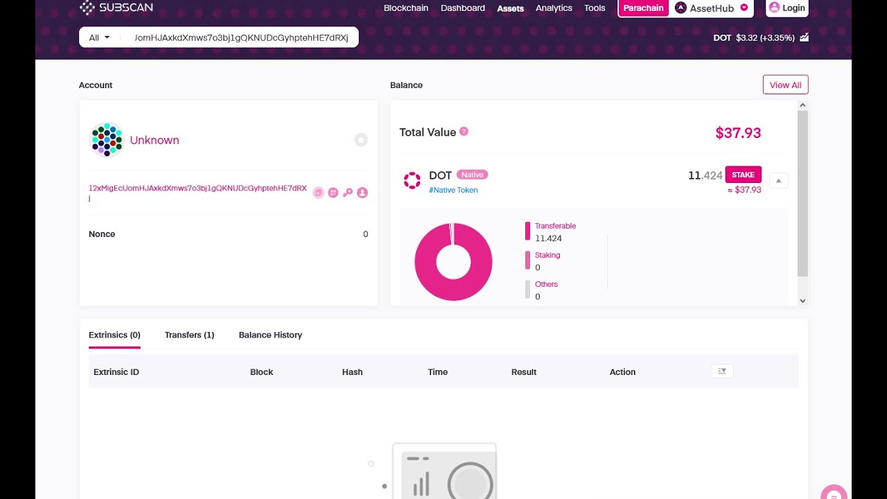Image resolution: width=887 pixels, height=499 pixels.
Task: Click the ≈ $37.93 DOT value text
Action: pyautogui.click(x=744, y=189)
